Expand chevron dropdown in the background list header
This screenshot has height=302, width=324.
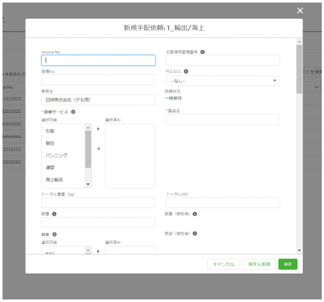316,87
